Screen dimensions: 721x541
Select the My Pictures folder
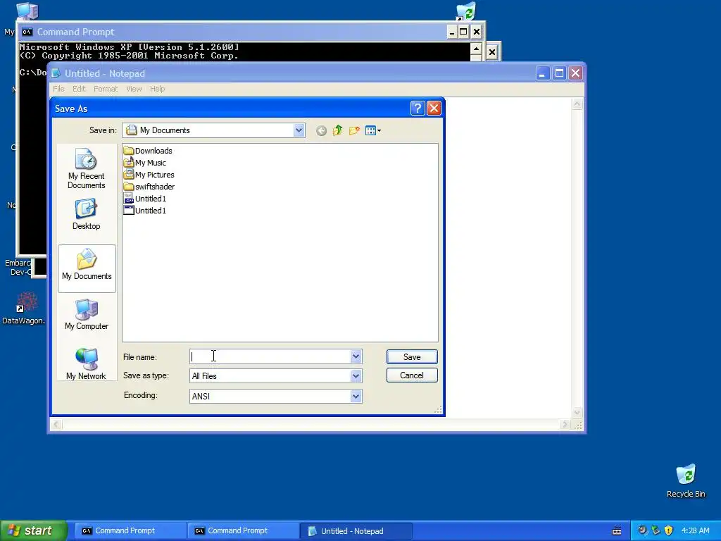(x=149, y=175)
